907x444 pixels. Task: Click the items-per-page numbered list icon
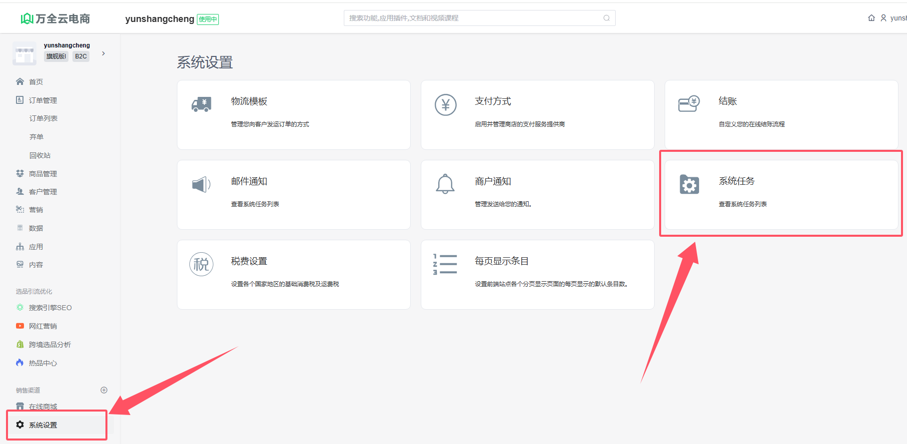445,264
